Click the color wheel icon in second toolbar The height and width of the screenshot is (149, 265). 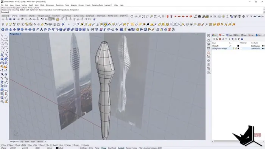(x=109, y=24)
